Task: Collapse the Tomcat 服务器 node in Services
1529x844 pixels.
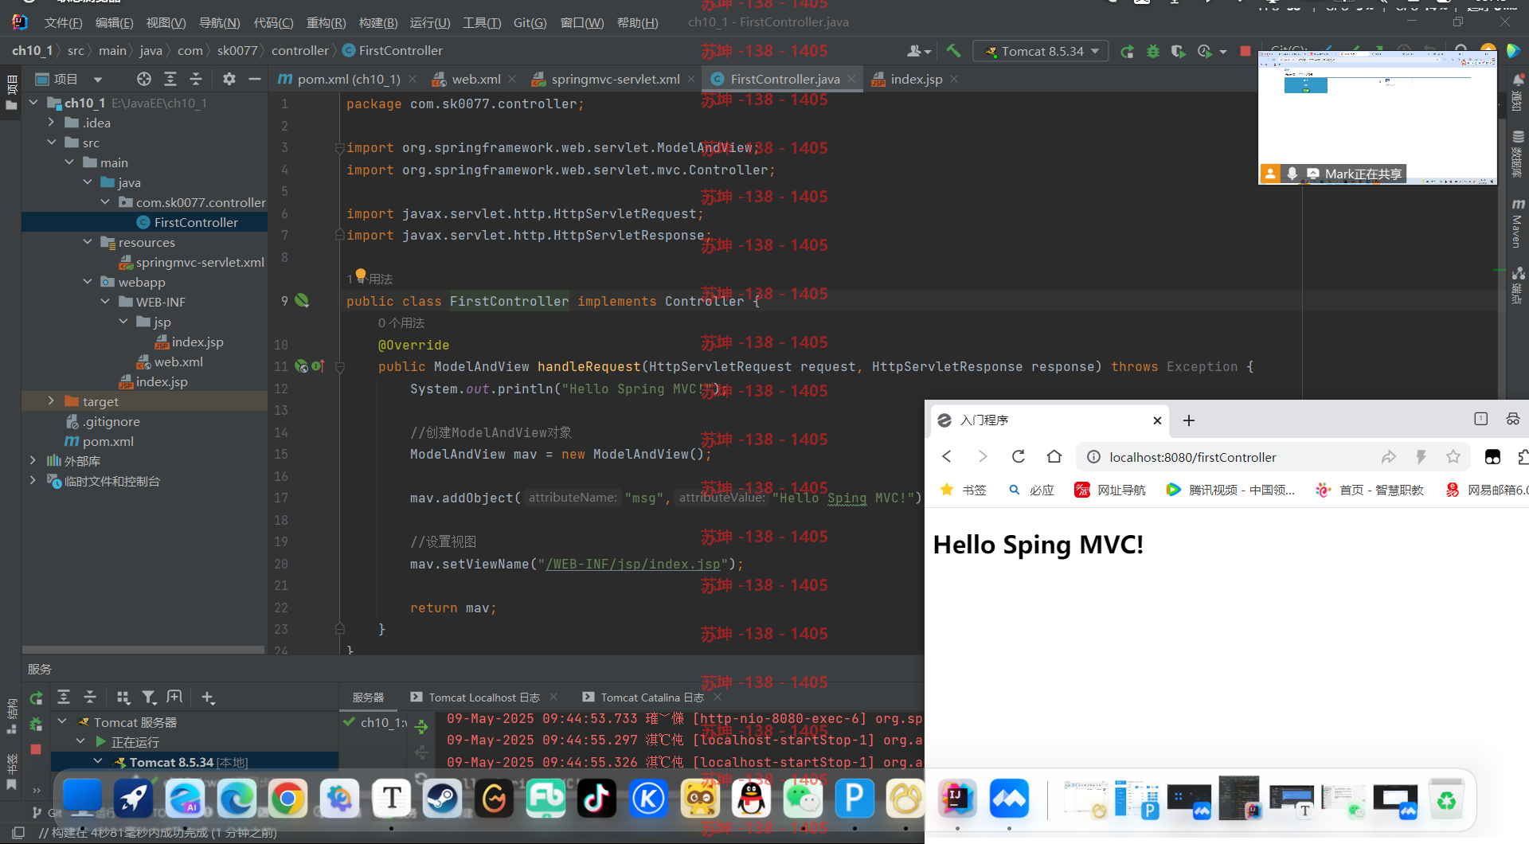Action: pyautogui.click(x=62, y=722)
